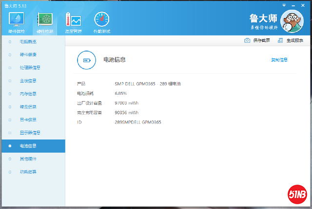Click the 复制信息 copy info link

pos(279,60)
